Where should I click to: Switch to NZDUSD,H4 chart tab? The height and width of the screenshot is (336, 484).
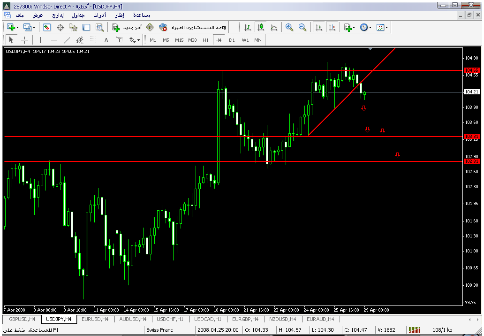coord(283,319)
